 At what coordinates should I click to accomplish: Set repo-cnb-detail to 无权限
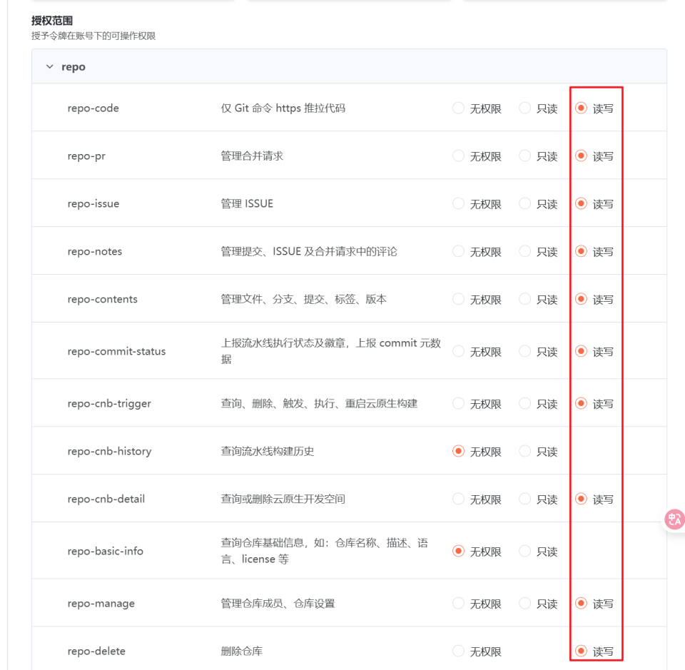tap(458, 499)
